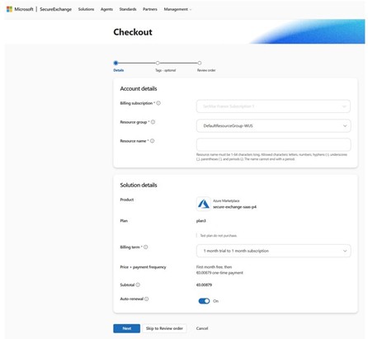Open the Billing term dropdown
Viewport: 368px width, 339px height.
click(x=273, y=251)
